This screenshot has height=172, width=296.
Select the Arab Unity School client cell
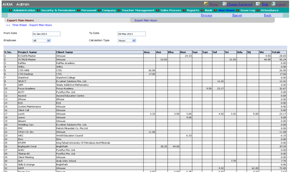coord(100,161)
